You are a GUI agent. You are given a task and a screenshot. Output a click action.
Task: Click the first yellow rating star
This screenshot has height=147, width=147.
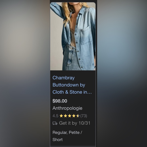pos(61,116)
